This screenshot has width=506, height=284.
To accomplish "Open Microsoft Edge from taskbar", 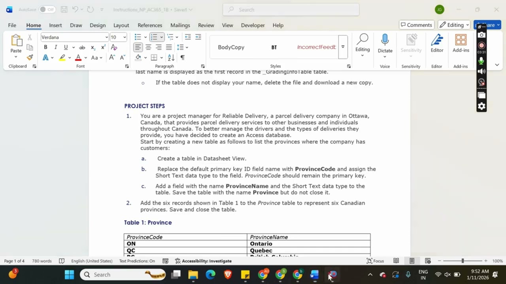I will [x=210, y=275].
